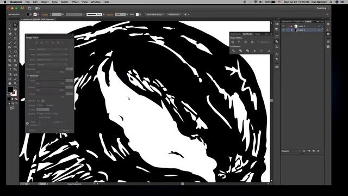Open Preset dropdown in Image Trace
Viewport: 348px width, 196px height.
[52, 50]
